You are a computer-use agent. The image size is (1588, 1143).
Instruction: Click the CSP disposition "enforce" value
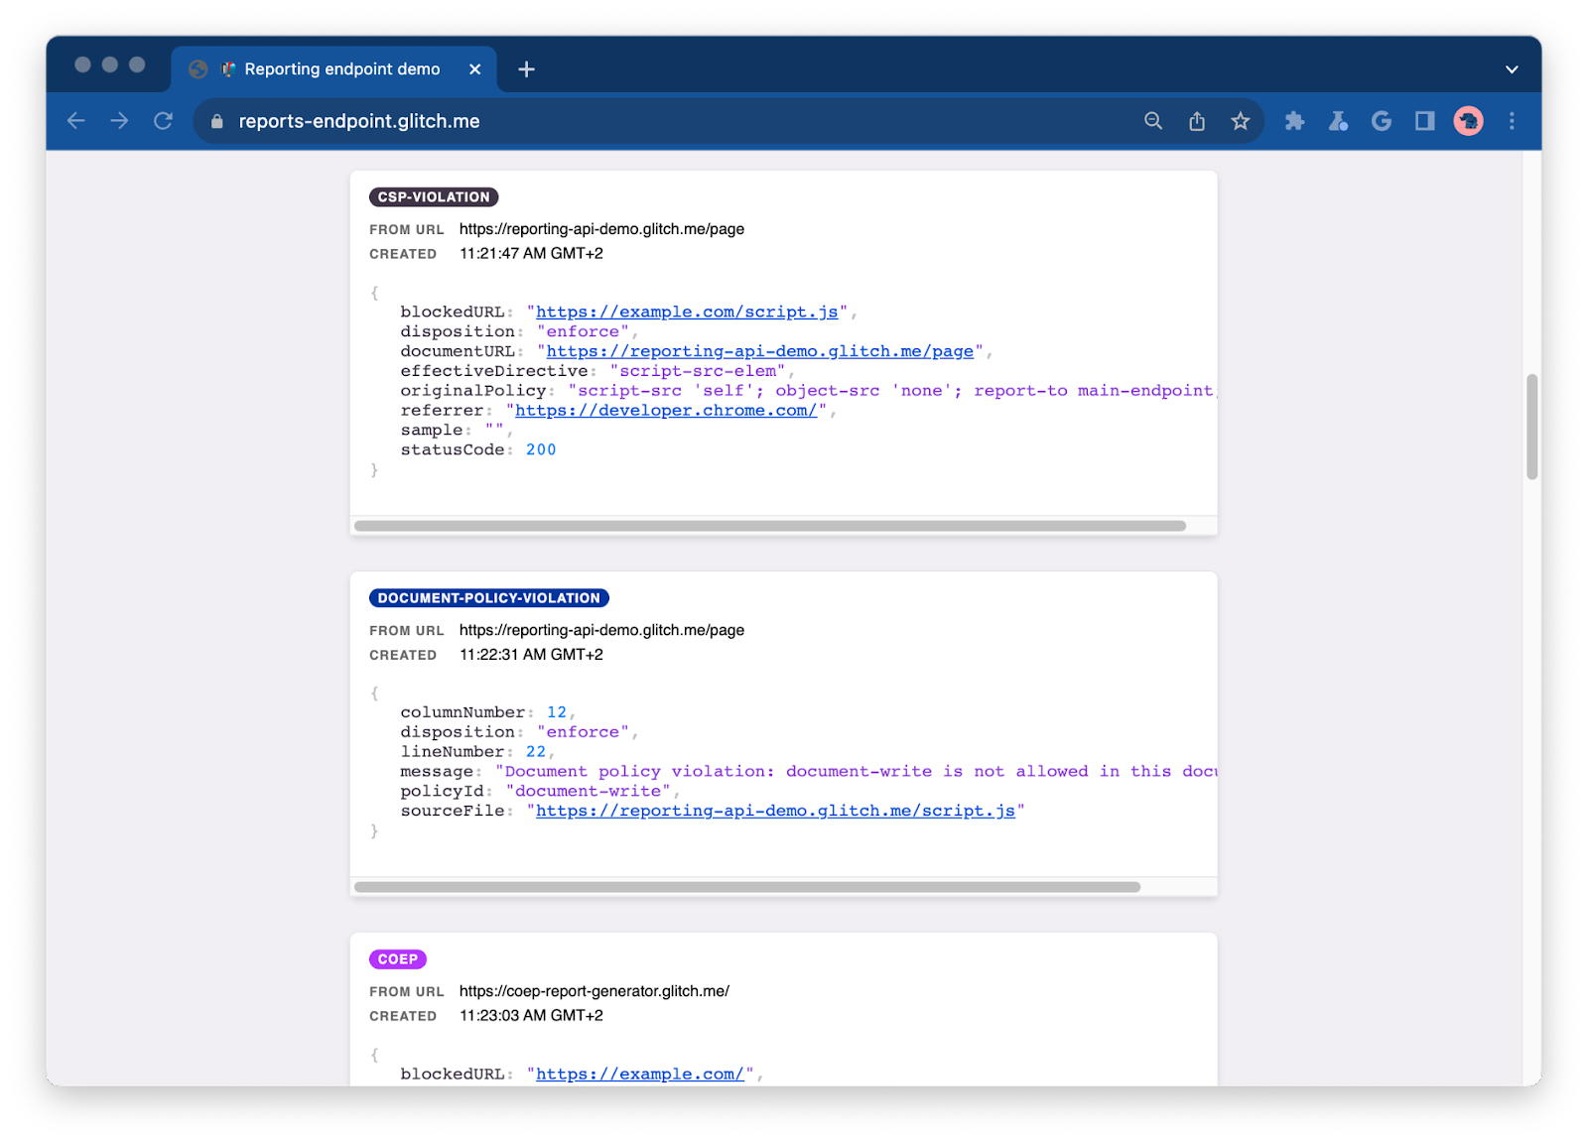tap(583, 331)
